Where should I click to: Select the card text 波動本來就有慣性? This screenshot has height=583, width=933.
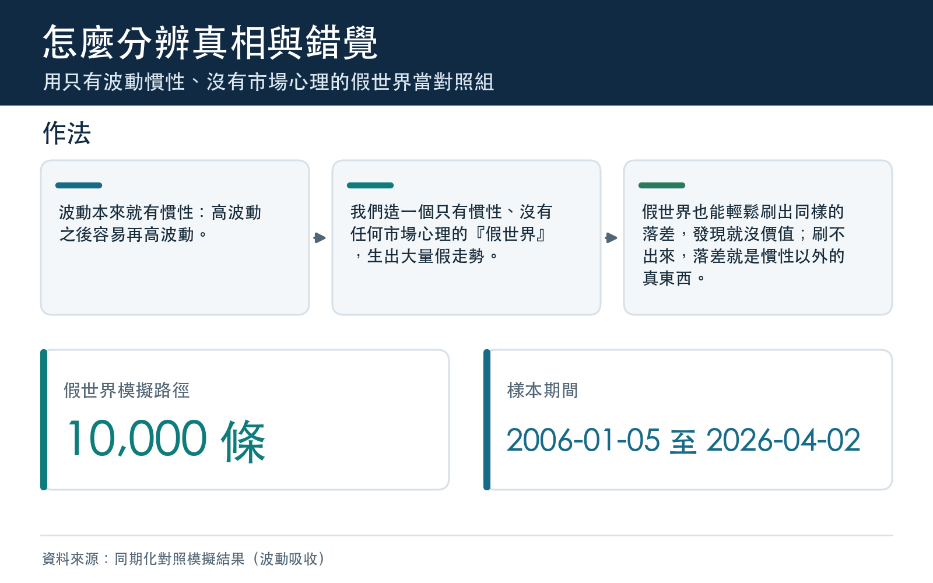pos(160,223)
